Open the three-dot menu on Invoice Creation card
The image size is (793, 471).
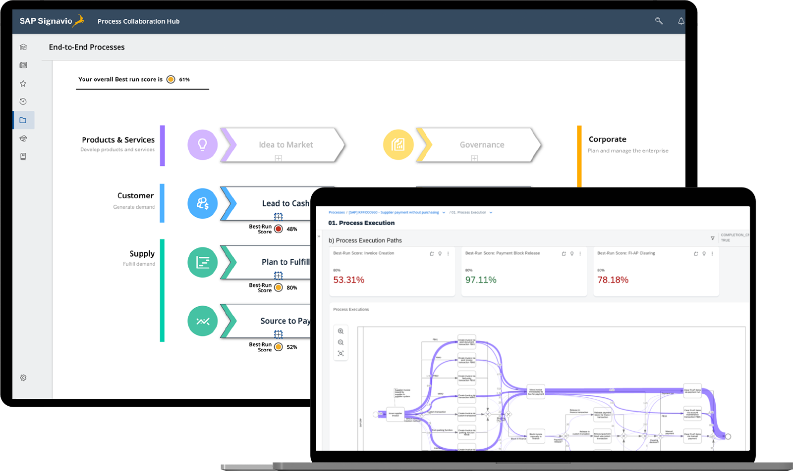pyautogui.click(x=448, y=253)
